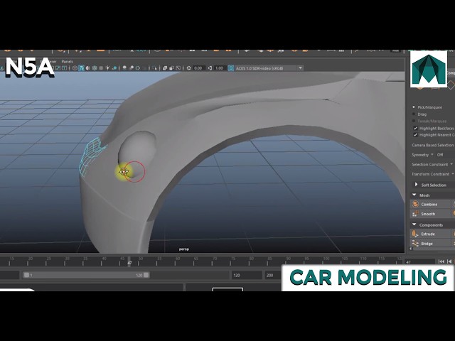Click step back one frame button

click(449, 261)
